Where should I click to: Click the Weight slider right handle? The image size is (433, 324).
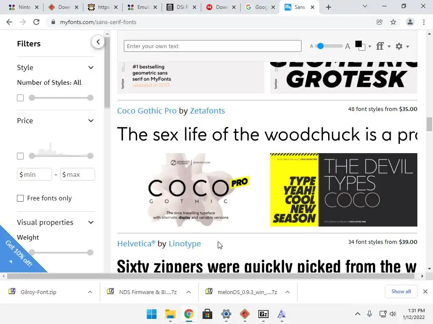pos(90,252)
